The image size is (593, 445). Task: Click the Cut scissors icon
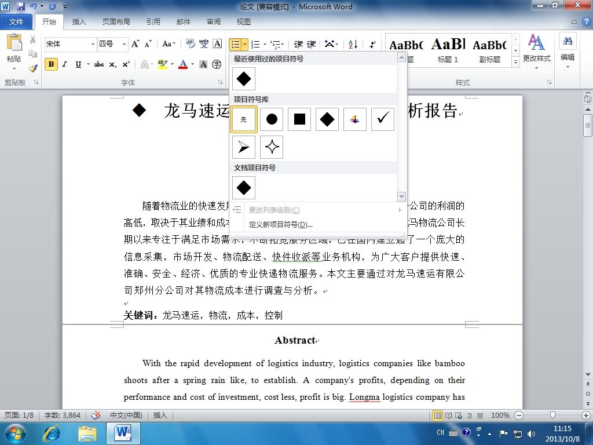click(x=33, y=39)
